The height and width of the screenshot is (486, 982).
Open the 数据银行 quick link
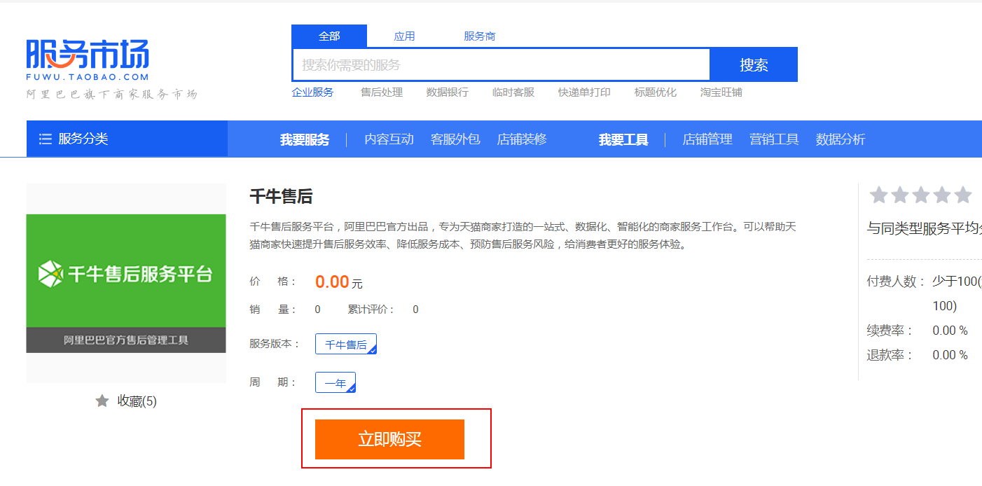point(448,92)
